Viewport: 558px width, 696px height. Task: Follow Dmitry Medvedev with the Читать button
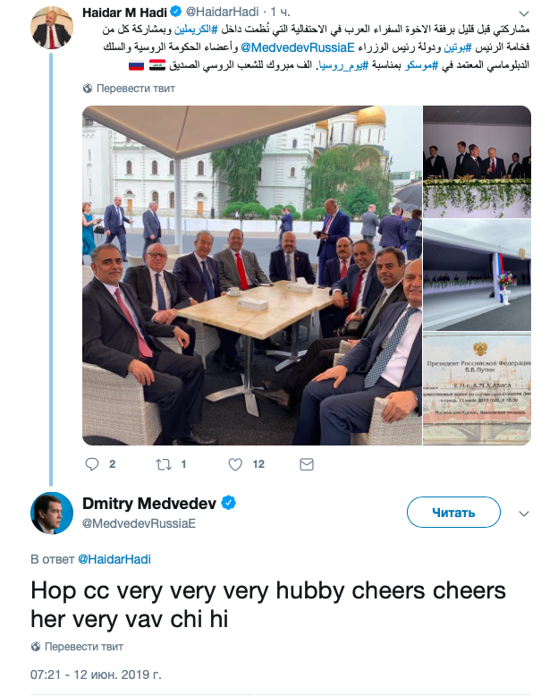pyautogui.click(x=453, y=513)
